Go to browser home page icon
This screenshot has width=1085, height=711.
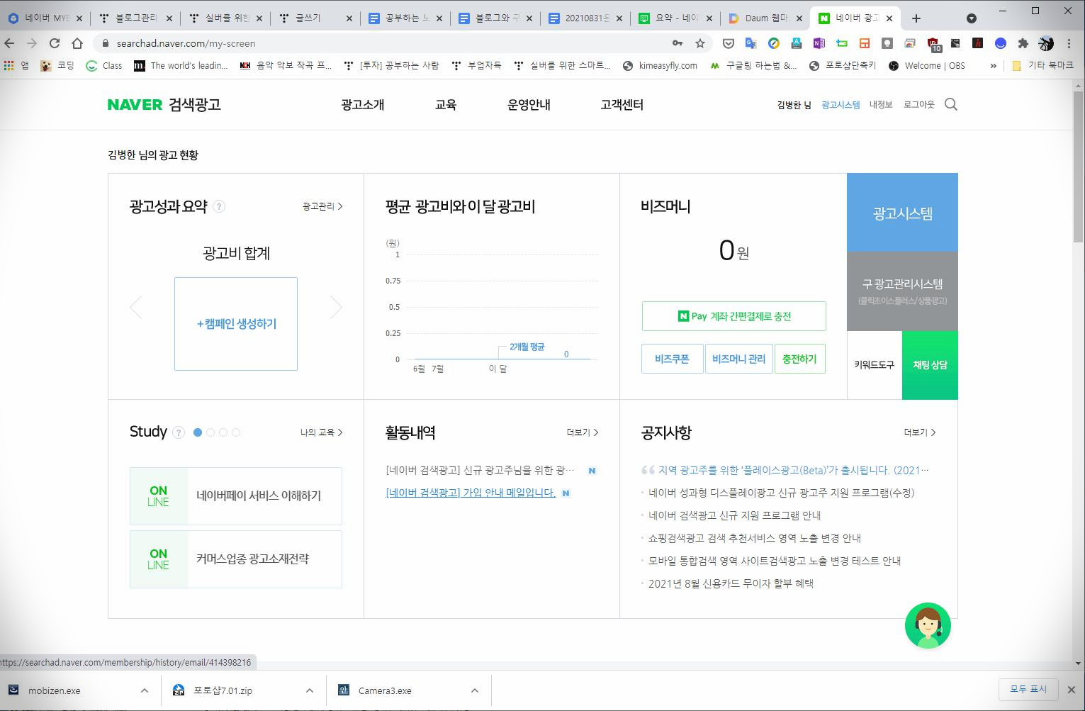[x=77, y=43]
